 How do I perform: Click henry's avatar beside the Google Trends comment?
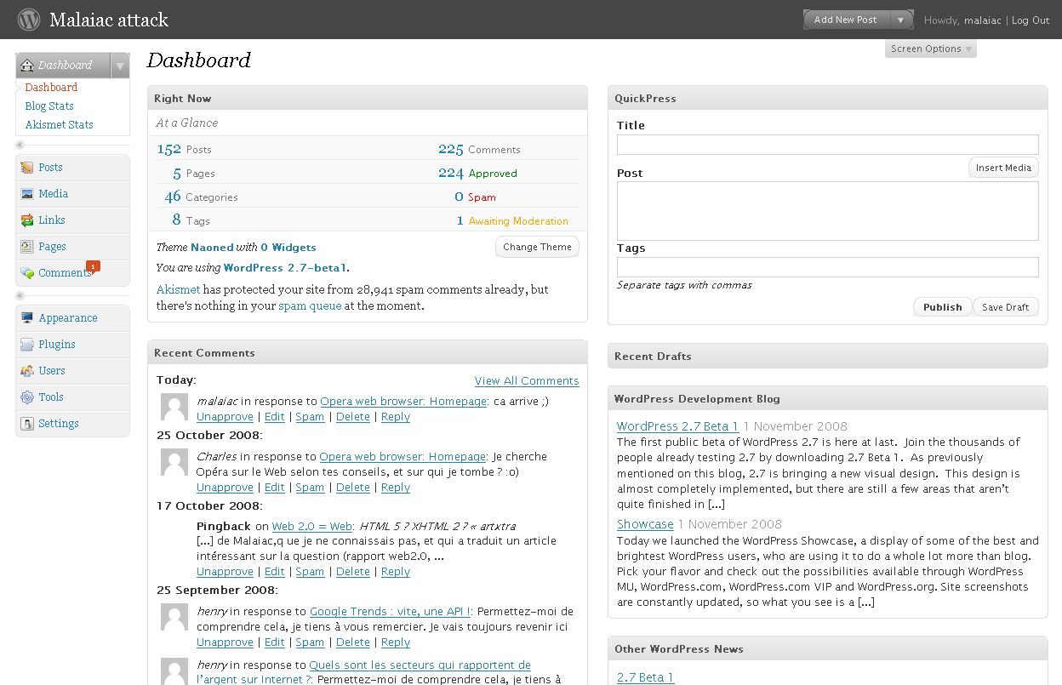pos(174,618)
